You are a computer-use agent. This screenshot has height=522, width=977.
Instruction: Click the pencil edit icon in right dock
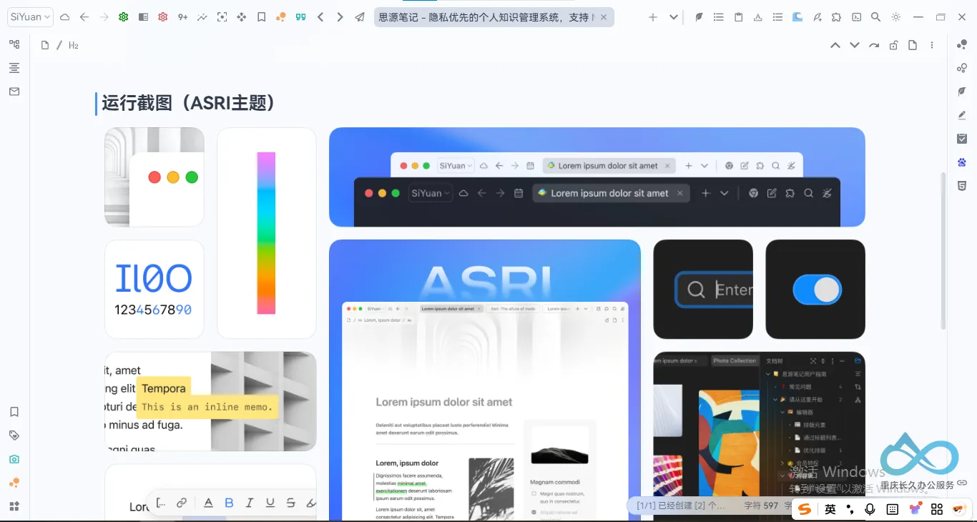962,115
